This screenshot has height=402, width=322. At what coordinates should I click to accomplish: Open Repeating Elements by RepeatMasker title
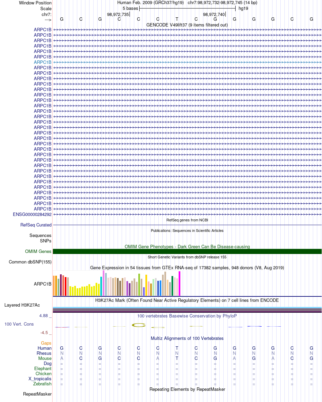187,389
